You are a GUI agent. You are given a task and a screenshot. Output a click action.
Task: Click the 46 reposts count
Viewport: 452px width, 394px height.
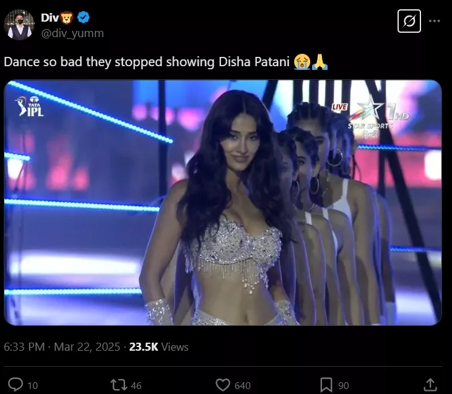coord(136,385)
